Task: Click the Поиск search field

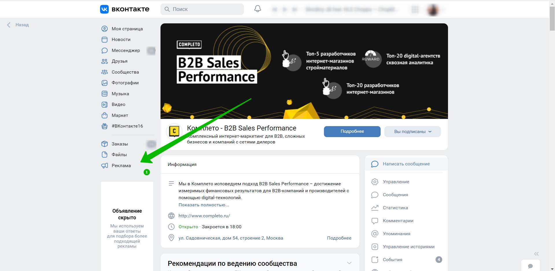Action: point(202,9)
